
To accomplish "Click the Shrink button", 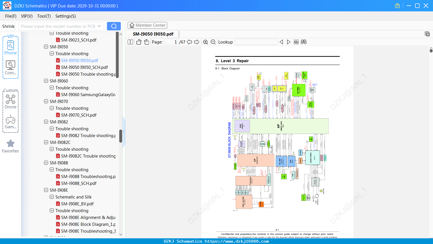I will pos(9,26).
